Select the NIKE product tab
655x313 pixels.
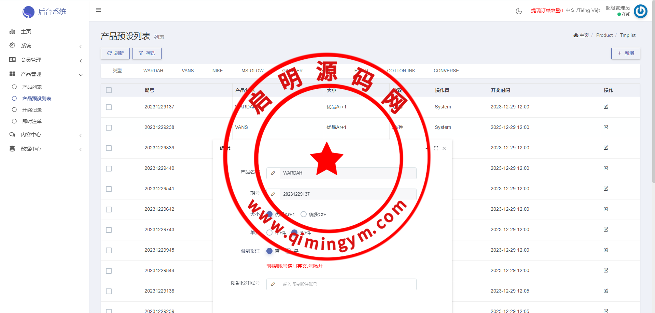point(217,71)
